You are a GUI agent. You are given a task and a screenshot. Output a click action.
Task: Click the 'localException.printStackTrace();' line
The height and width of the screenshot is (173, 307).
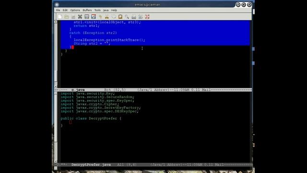coord(109,40)
